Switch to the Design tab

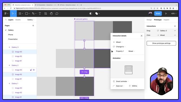pos(149,20)
